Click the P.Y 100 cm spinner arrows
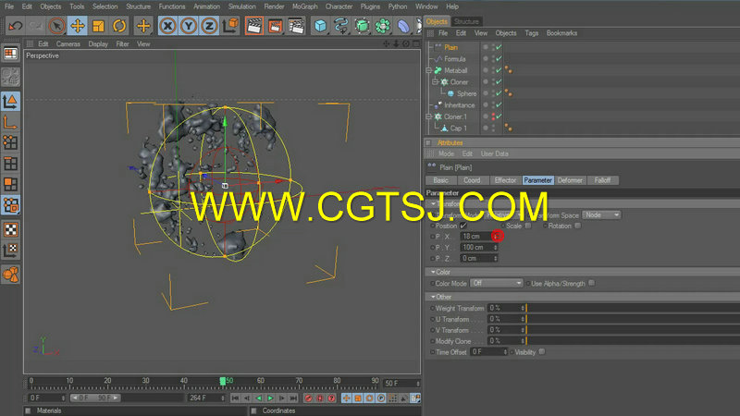 495,247
